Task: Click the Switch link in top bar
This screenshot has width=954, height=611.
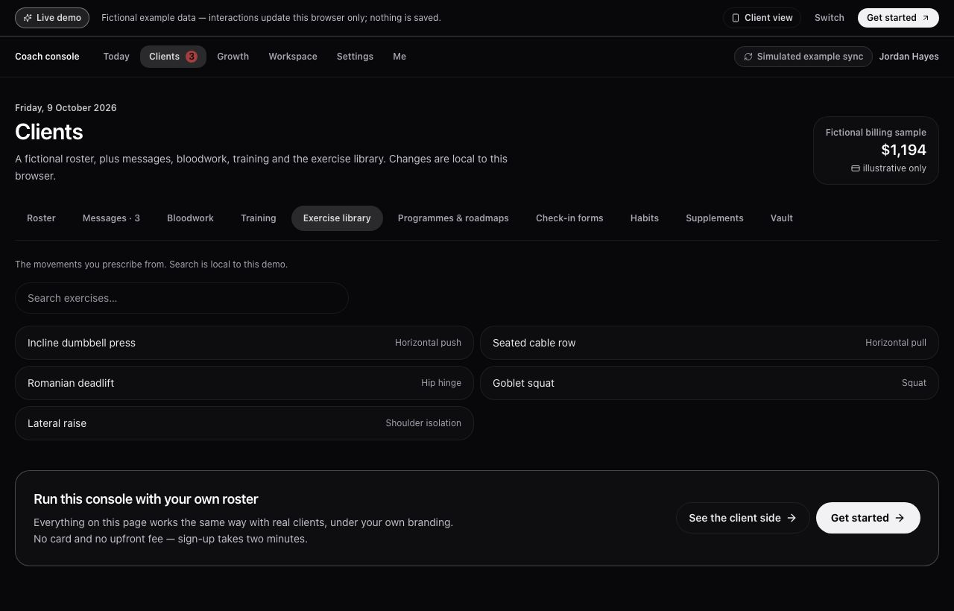Action: (830, 18)
